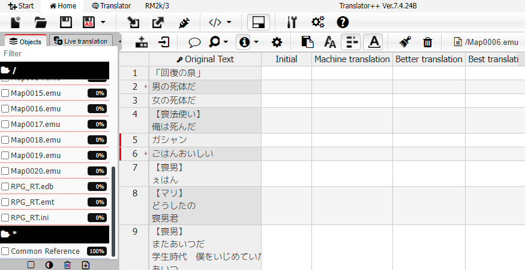Click the Inject syringe icon
Image resolution: width=525 pixels, height=270 pixels.
184,22
